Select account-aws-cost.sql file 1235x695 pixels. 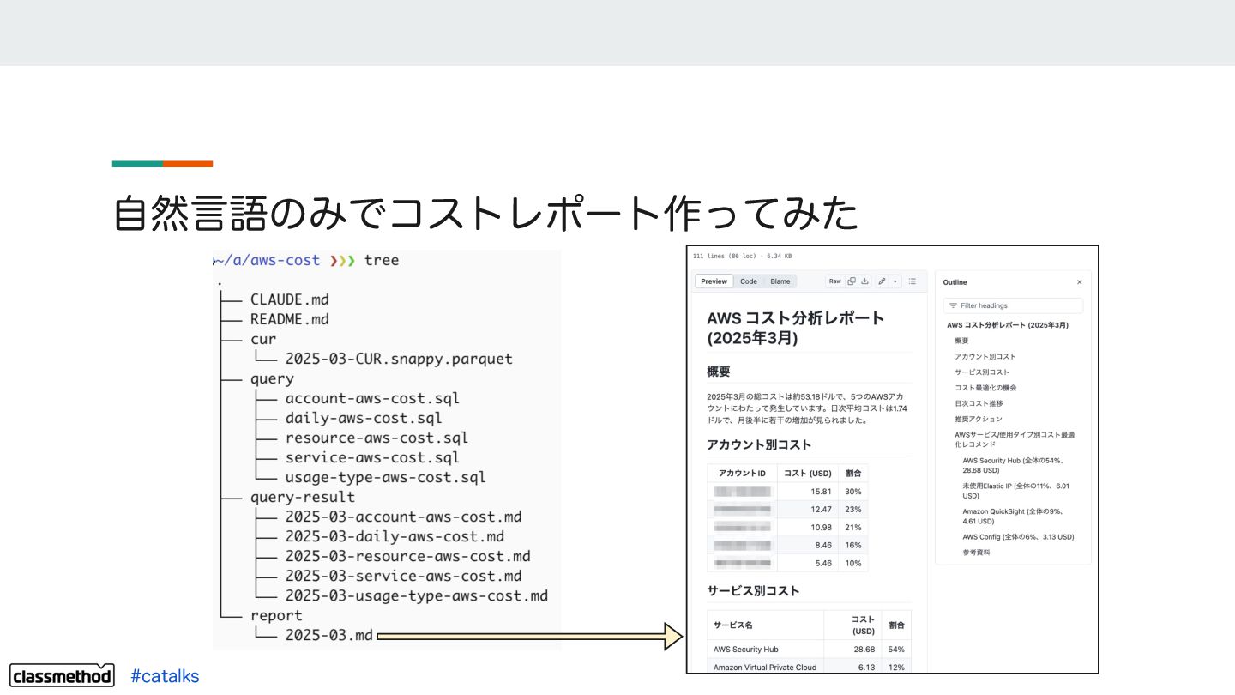pos(372,398)
